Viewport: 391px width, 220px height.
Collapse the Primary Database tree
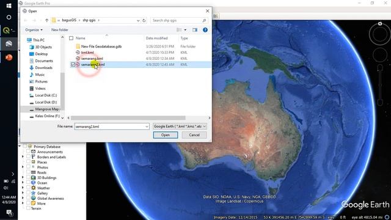click(x=20, y=147)
